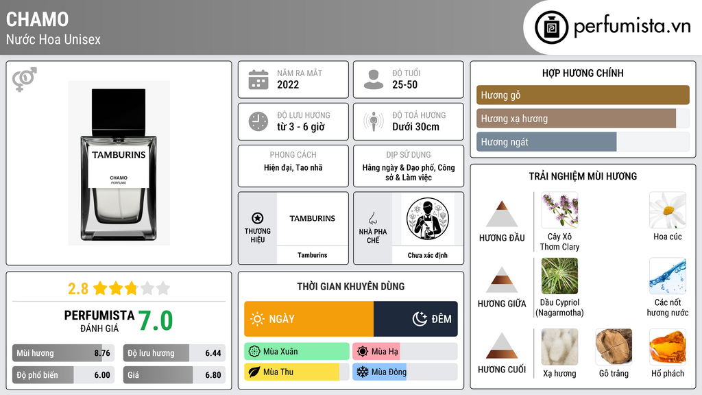Click the sillage value Dưới 30cm

pos(415,127)
